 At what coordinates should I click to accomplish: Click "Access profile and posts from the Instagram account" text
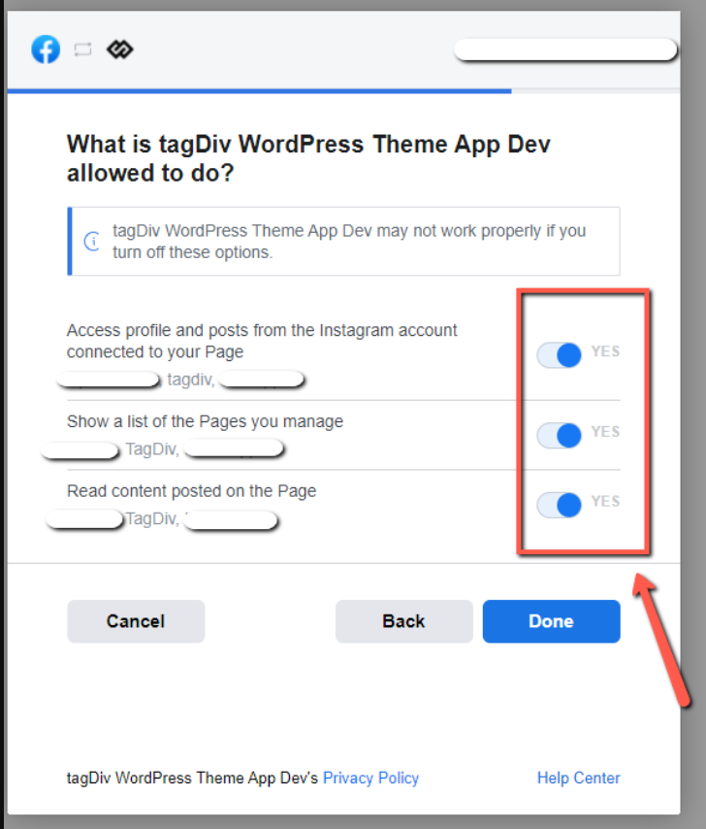tap(262, 341)
